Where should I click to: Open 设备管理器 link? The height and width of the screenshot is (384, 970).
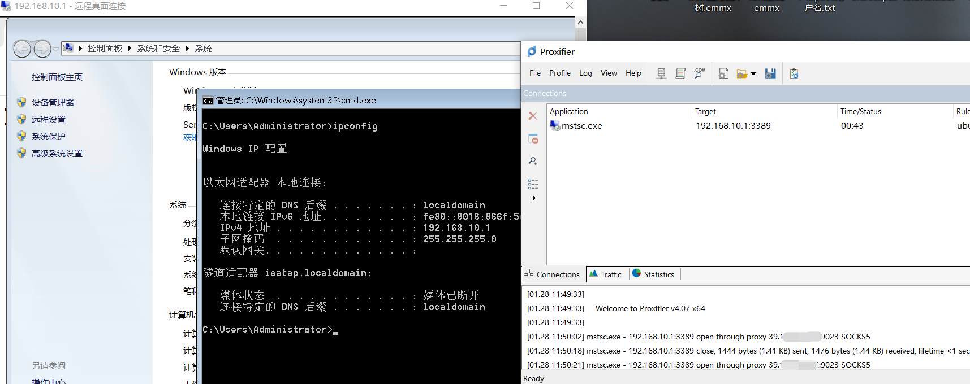[x=53, y=102]
